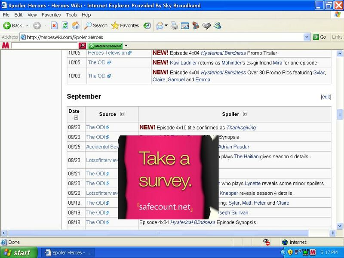
Task: Click the McAfee SiteAdvisor button
Action: (x=105, y=46)
